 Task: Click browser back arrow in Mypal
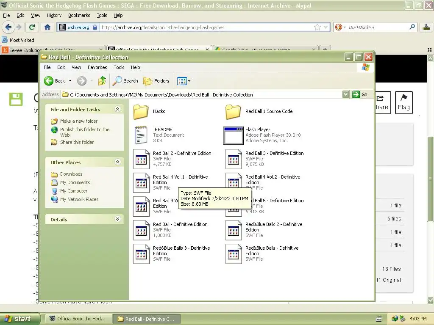pos(8,27)
